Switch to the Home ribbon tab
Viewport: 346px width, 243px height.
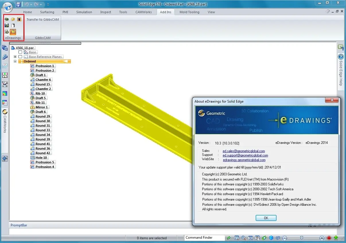click(x=28, y=12)
